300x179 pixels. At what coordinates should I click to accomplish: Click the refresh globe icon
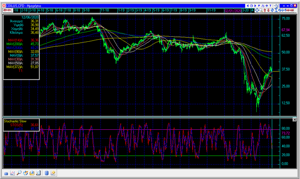point(25,173)
